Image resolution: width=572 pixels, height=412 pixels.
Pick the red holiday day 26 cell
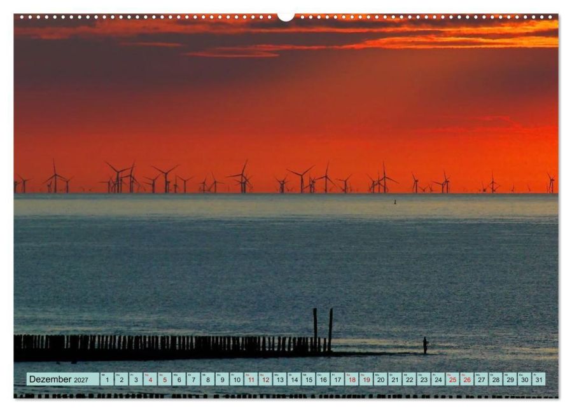tap(467, 379)
